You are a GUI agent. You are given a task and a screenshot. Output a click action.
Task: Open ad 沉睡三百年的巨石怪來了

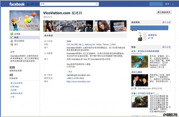pyautogui.click(x=145, y=94)
